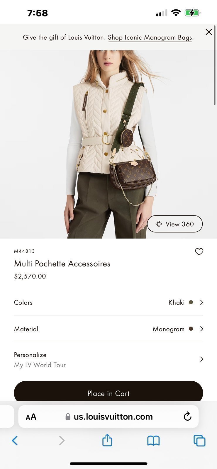Close the gift banner
The width and height of the screenshot is (217, 469).
click(x=209, y=32)
